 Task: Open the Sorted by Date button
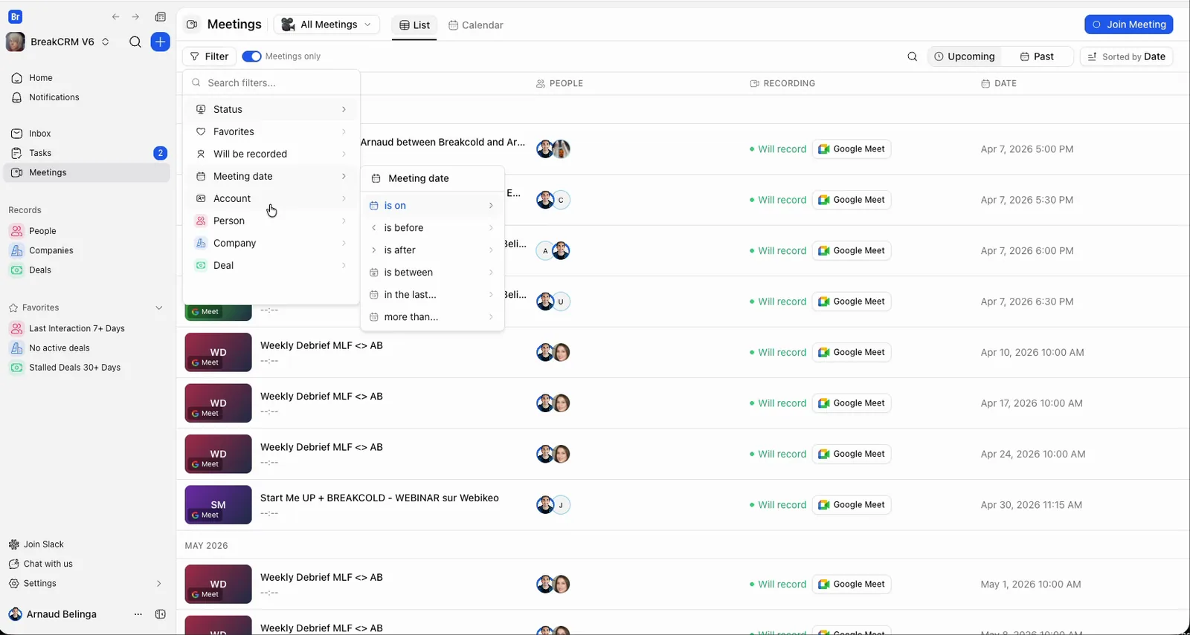1127,56
